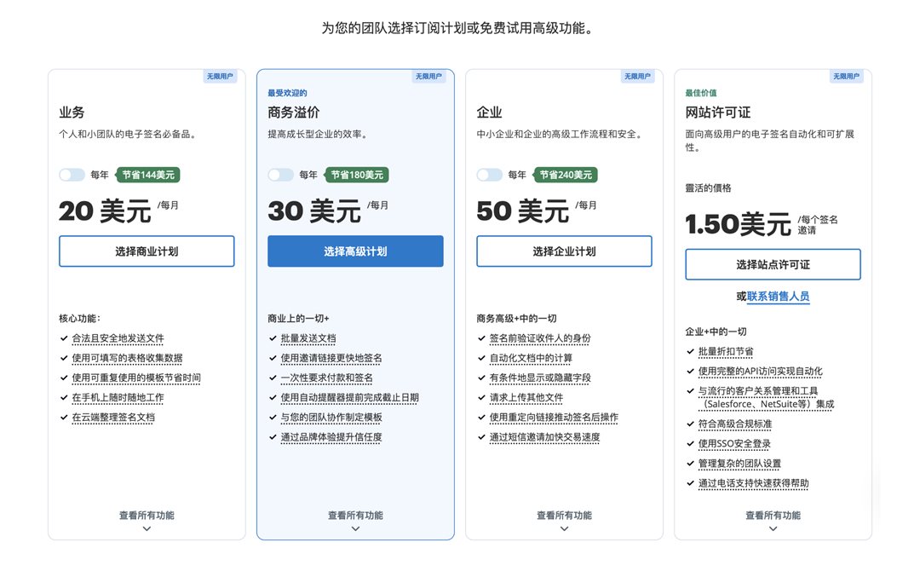Open the 联系销售人员 link
Viewport: 920px width, 571px height.
click(778, 296)
